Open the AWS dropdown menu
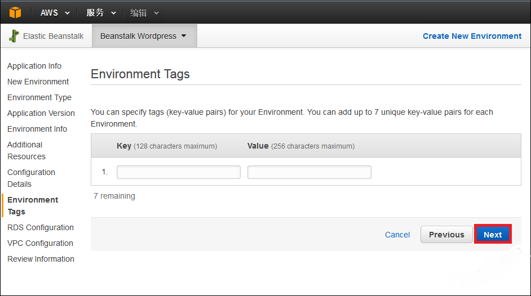 (x=55, y=13)
